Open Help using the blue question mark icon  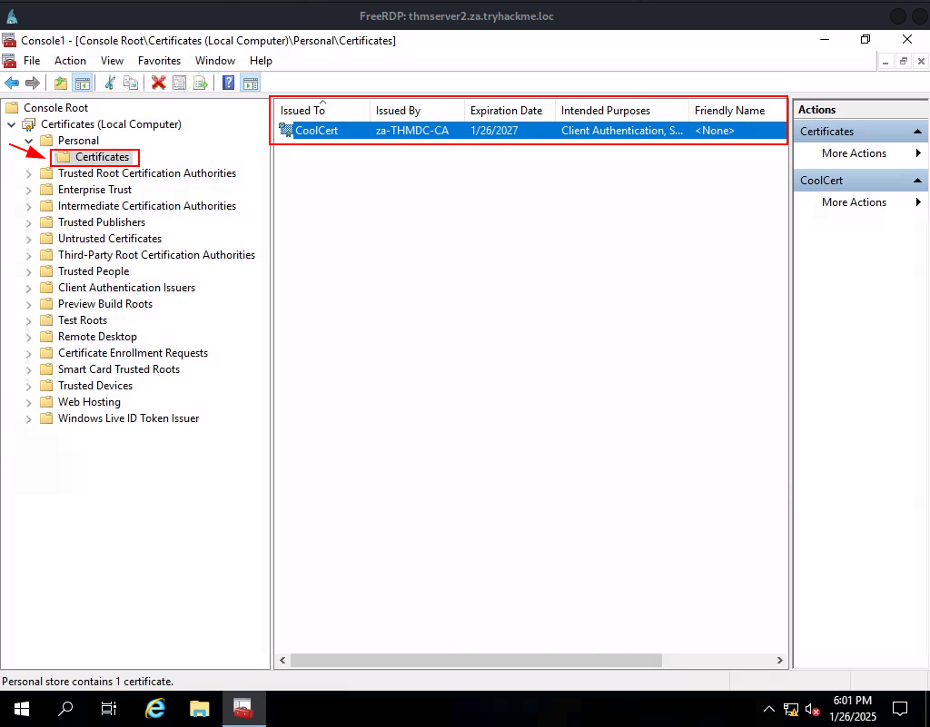coord(228,83)
